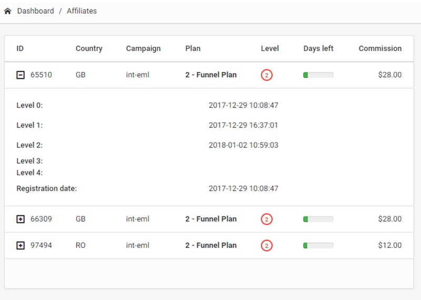This screenshot has height=300, width=421.
Task: Click days left progress bar for 66309
Action: pos(318,219)
